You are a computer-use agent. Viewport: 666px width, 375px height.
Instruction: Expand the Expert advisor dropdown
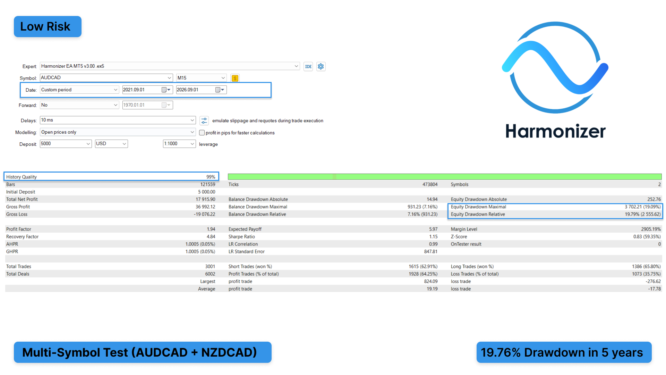[x=170, y=66]
